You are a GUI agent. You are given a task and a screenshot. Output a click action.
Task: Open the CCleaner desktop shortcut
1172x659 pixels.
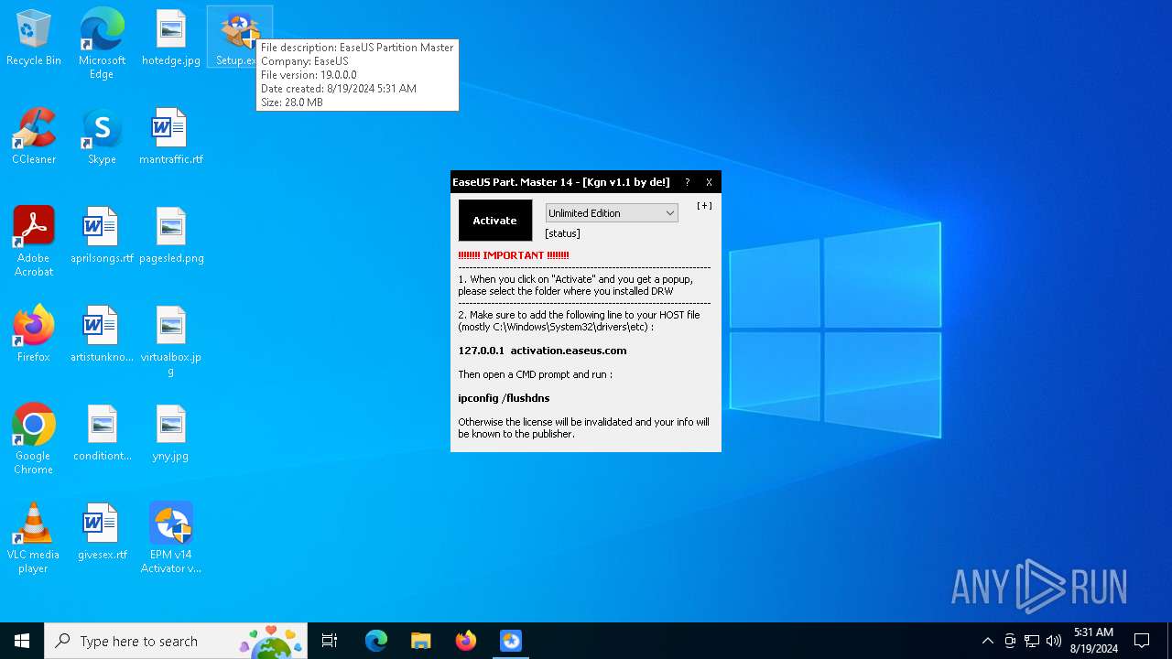34,137
